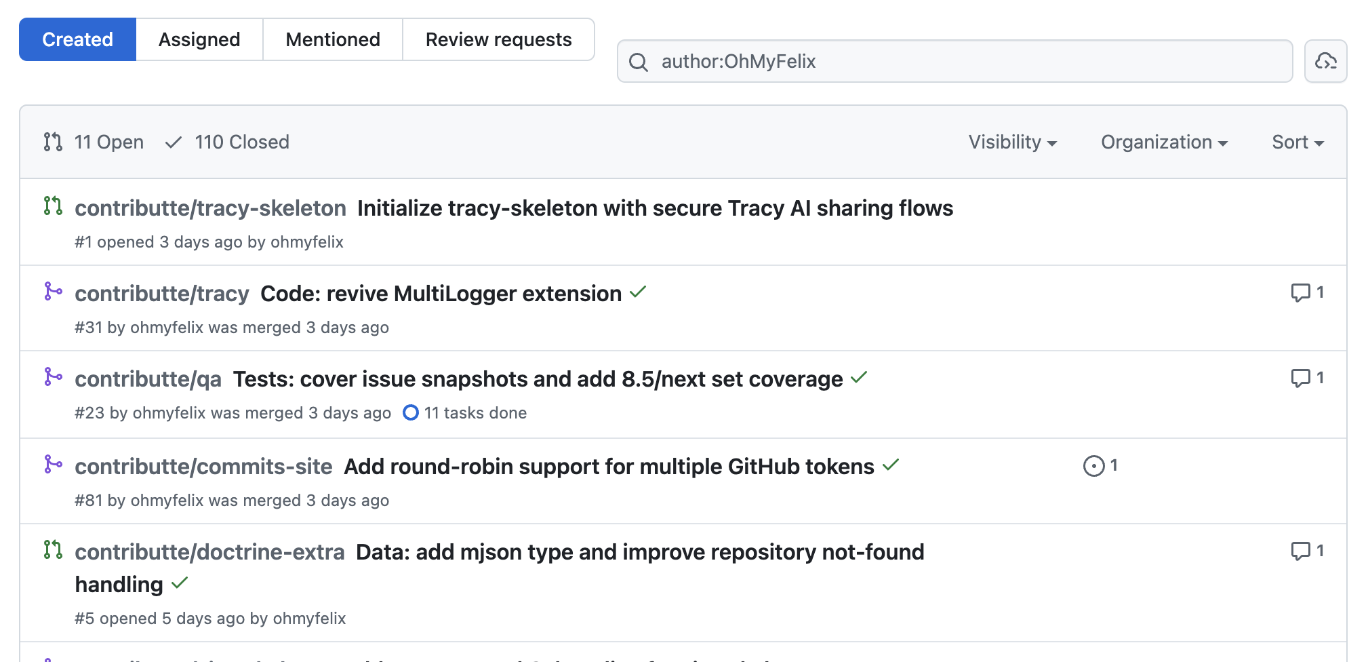This screenshot has width=1368, height=662.
Task: Click the 11 tasks done progress indicator
Action: pos(464,412)
